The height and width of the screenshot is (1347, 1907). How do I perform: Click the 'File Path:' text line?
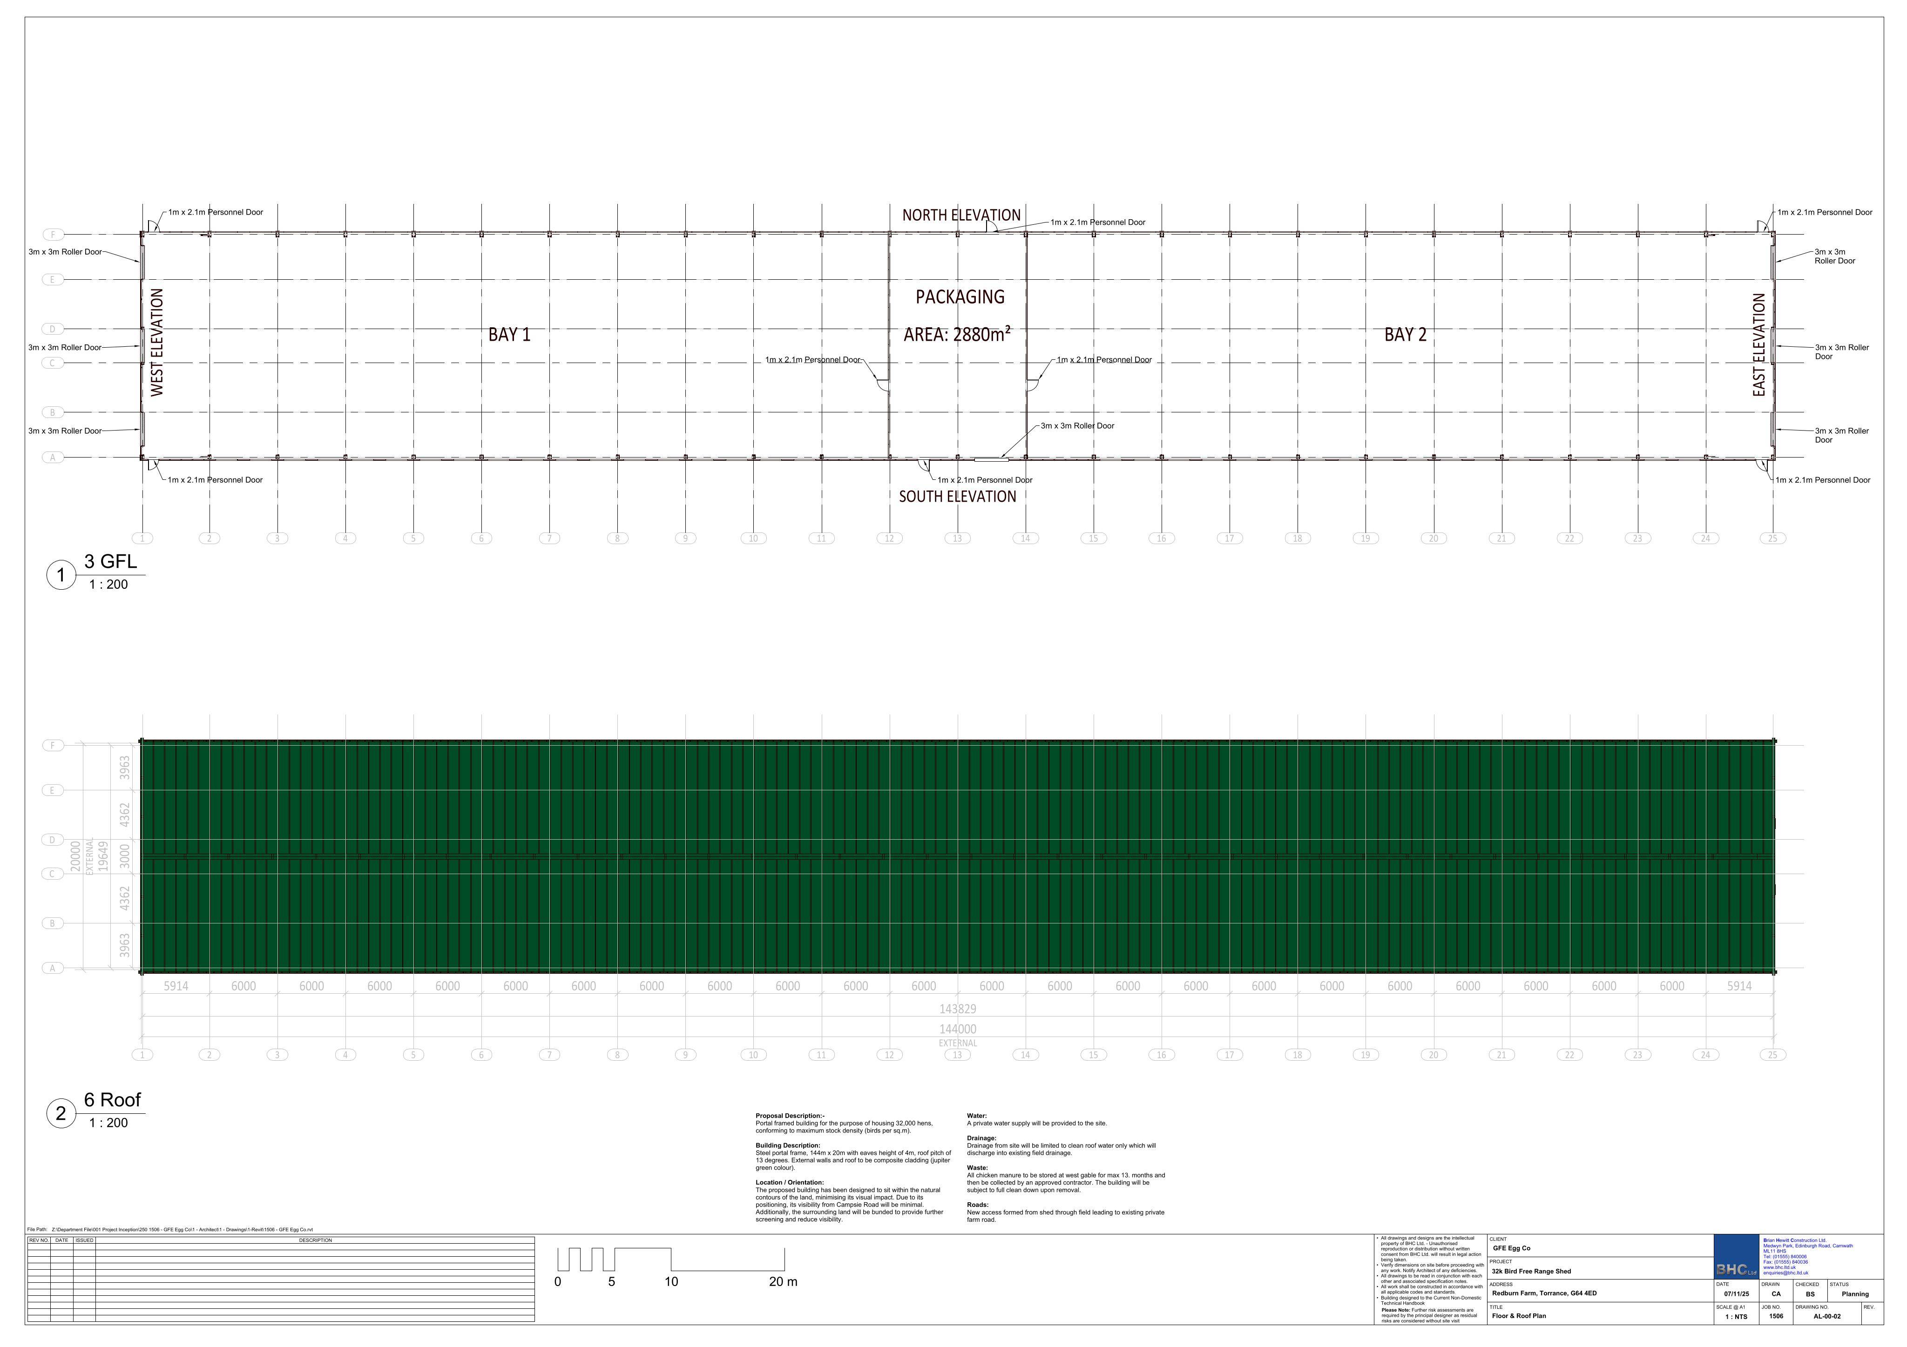pyautogui.click(x=170, y=1230)
